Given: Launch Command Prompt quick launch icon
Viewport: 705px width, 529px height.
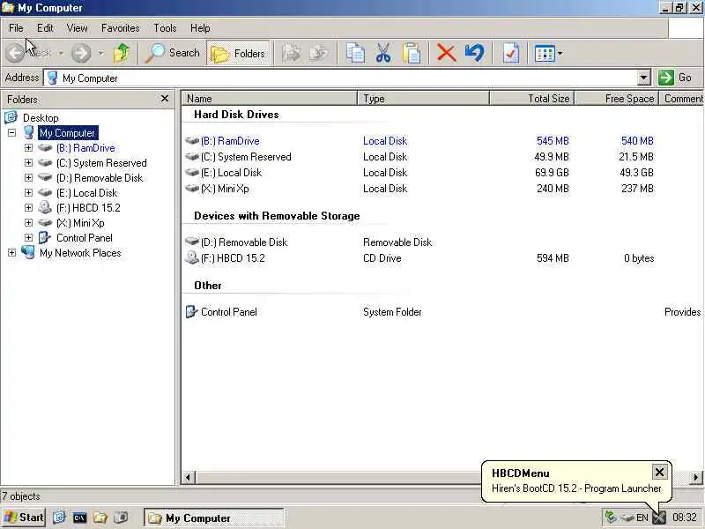Looking at the screenshot, I should pos(79,518).
